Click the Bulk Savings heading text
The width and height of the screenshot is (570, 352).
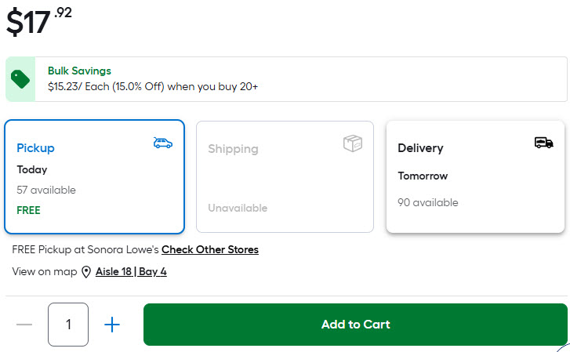pyautogui.click(x=79, y=71)
